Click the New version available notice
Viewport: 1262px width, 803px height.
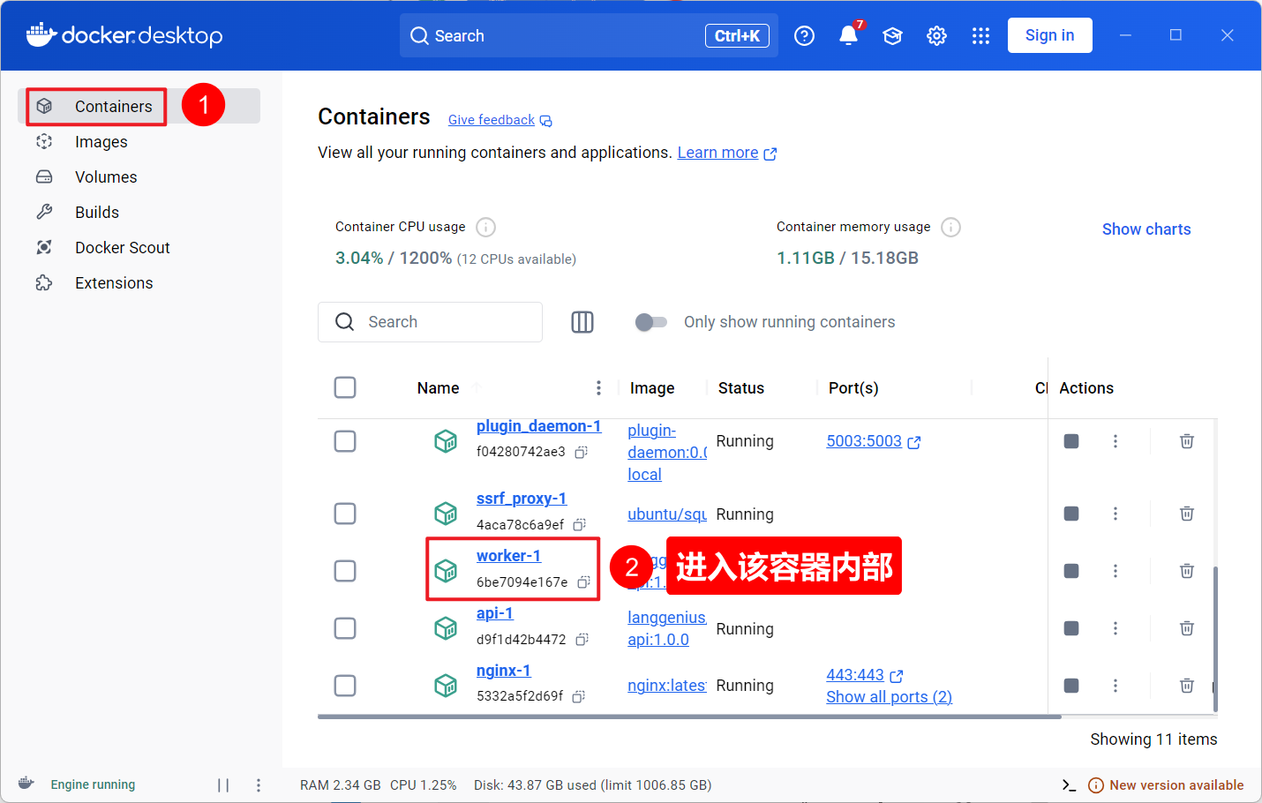coord(1166,785)
